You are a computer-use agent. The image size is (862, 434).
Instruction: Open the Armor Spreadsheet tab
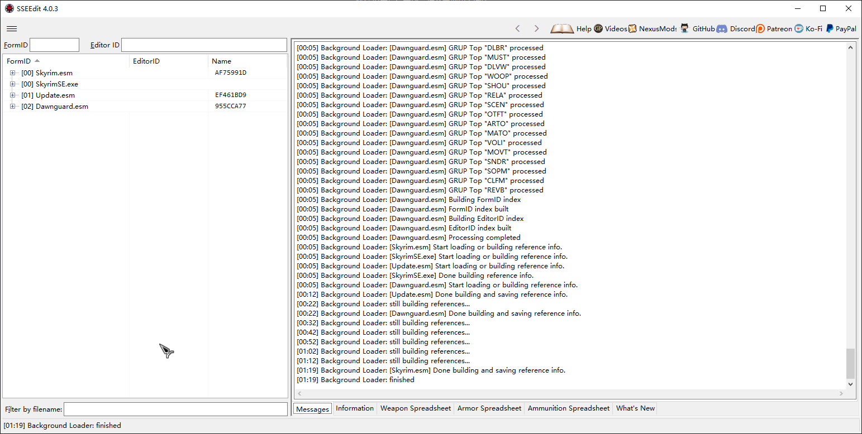coord(489,408)
